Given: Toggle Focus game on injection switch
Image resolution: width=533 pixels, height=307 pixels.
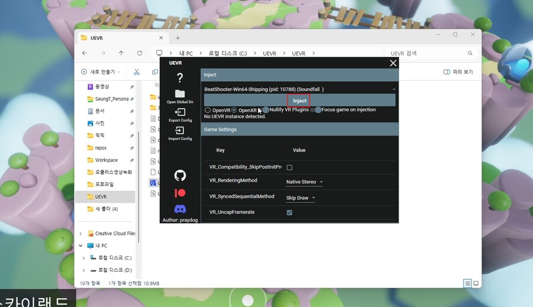Looking at the screenshot, I should [x=316, y=109].
